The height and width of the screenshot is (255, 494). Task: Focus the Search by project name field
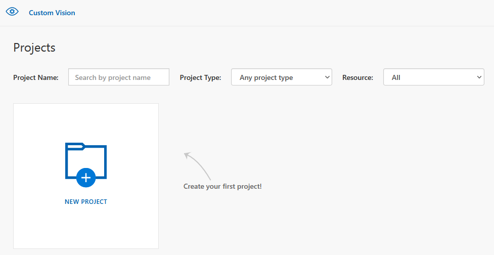pyautogui.click(x=118, y=77)
